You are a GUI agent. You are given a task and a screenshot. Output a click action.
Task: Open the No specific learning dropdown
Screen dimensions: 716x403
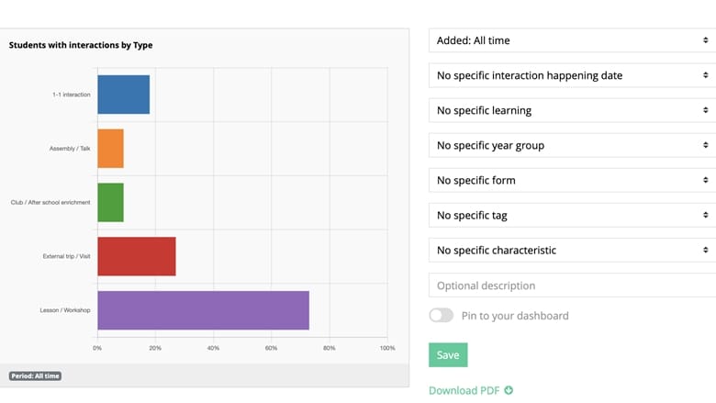(x=571, y=110)
